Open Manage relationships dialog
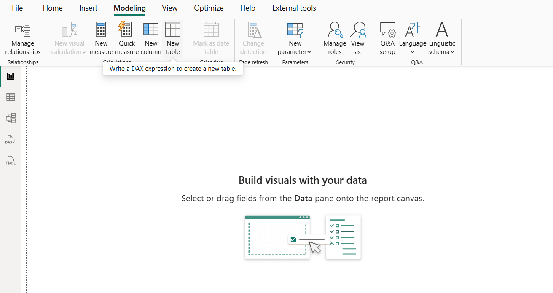The image size is (553, 293). (23, 39)
